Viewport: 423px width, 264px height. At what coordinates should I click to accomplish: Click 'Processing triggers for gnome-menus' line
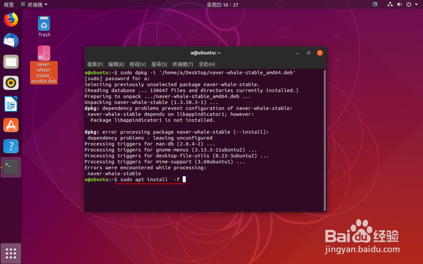tap(170, 150)
